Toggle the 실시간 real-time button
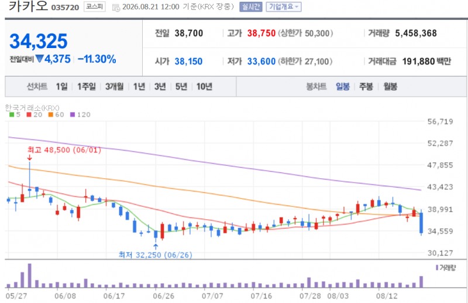The width and height of the screenshot is (468, 303). (x=251, y=7)
